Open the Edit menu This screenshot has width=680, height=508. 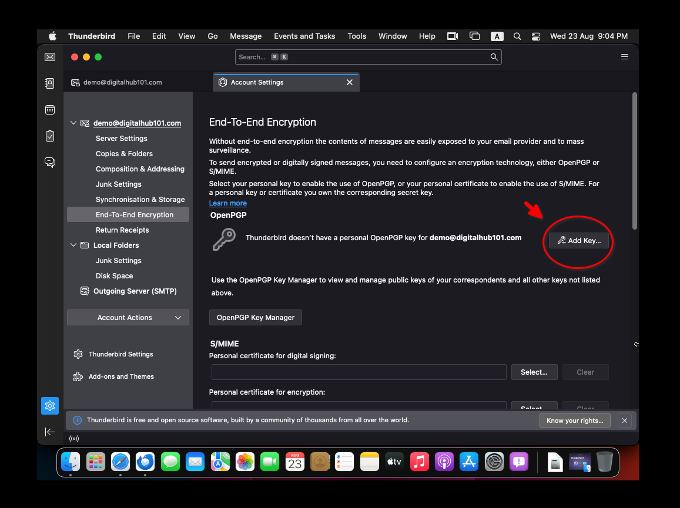pyautogui.click(x=159, y=36)
